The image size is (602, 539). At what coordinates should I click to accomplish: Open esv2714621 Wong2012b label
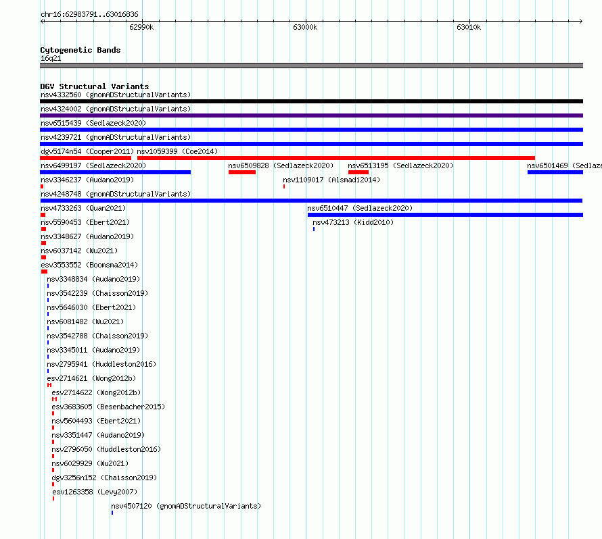91,378
